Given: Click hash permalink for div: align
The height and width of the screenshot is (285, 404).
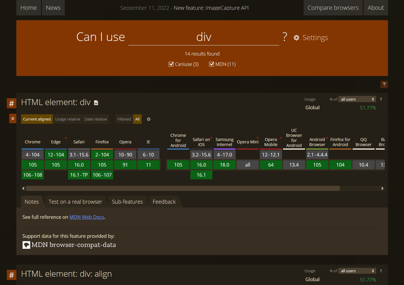Looking at the screenshot, I should [11, 275].
